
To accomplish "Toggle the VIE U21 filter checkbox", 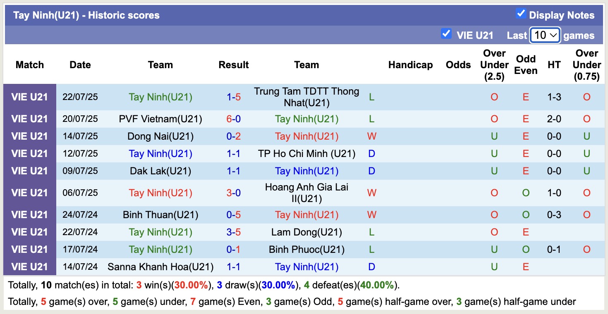I will 446,35.
